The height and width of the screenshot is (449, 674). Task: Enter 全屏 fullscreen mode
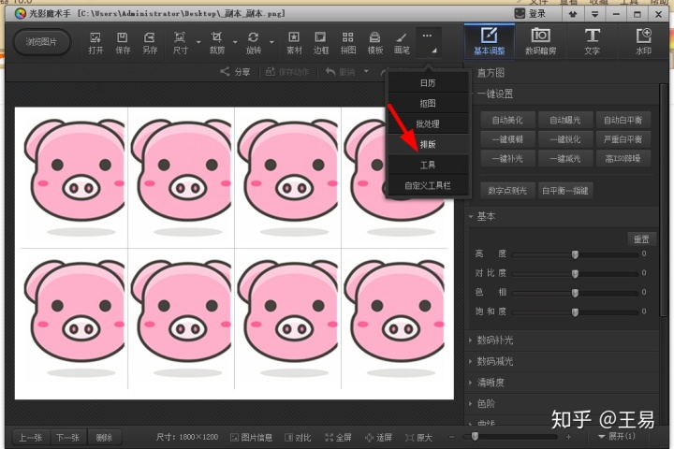point(338,438)
